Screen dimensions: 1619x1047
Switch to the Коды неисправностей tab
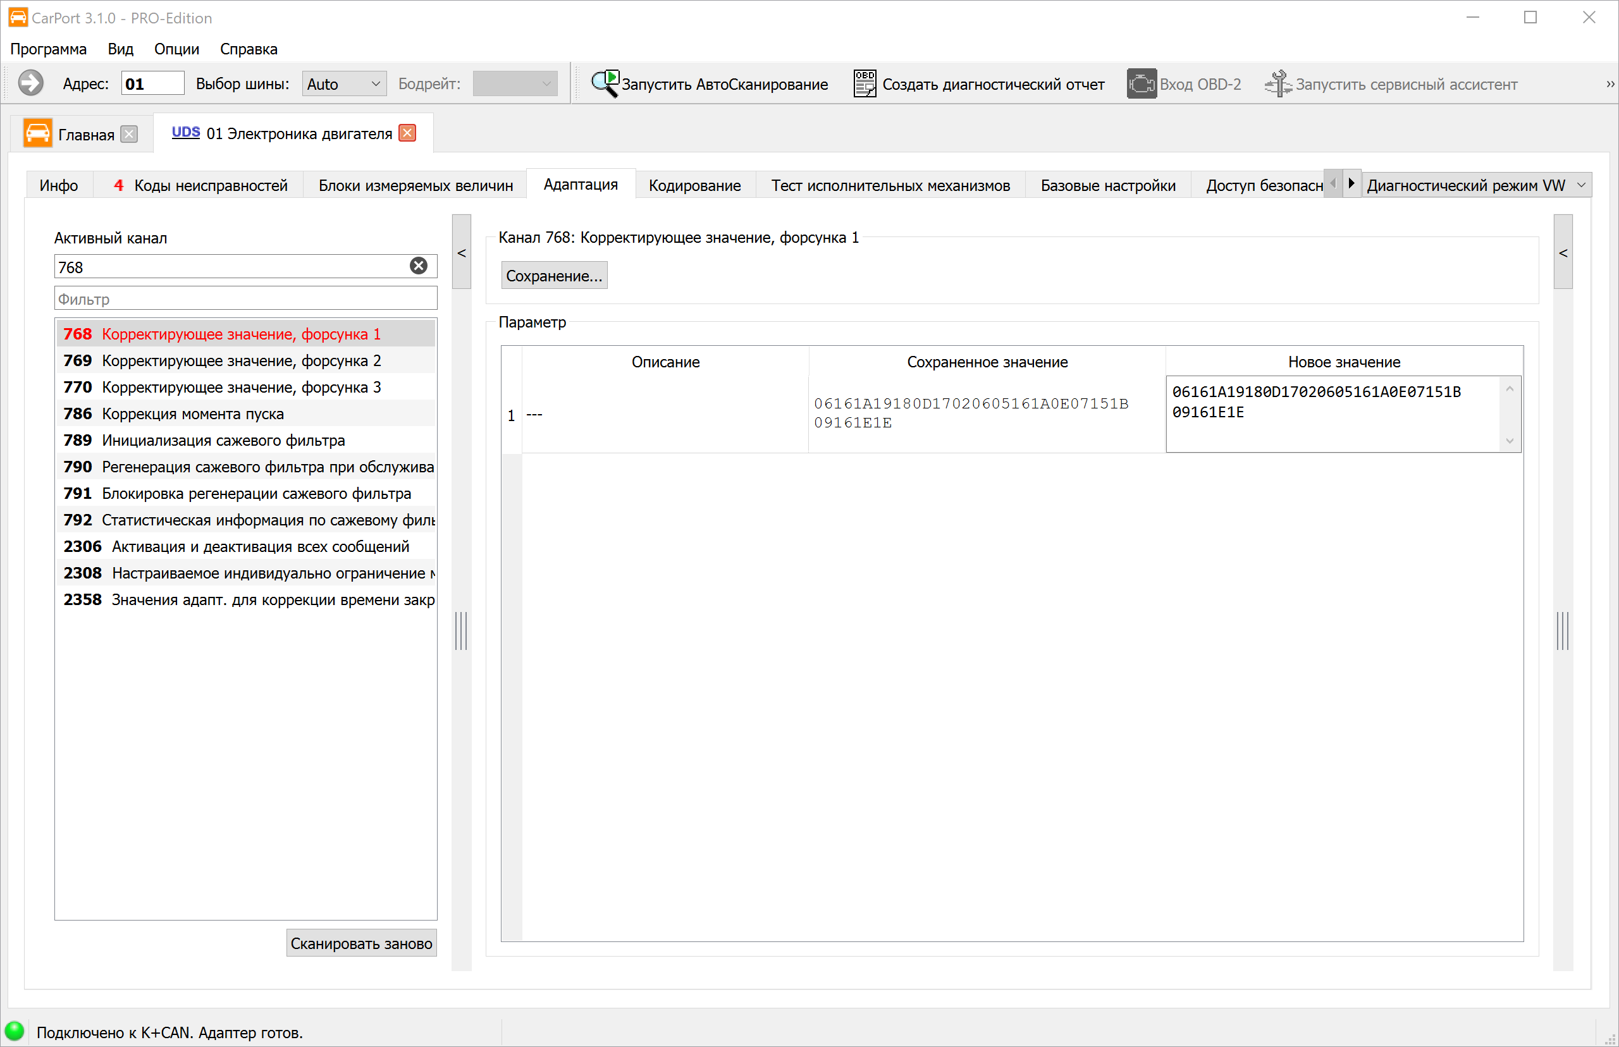point(200,186)
